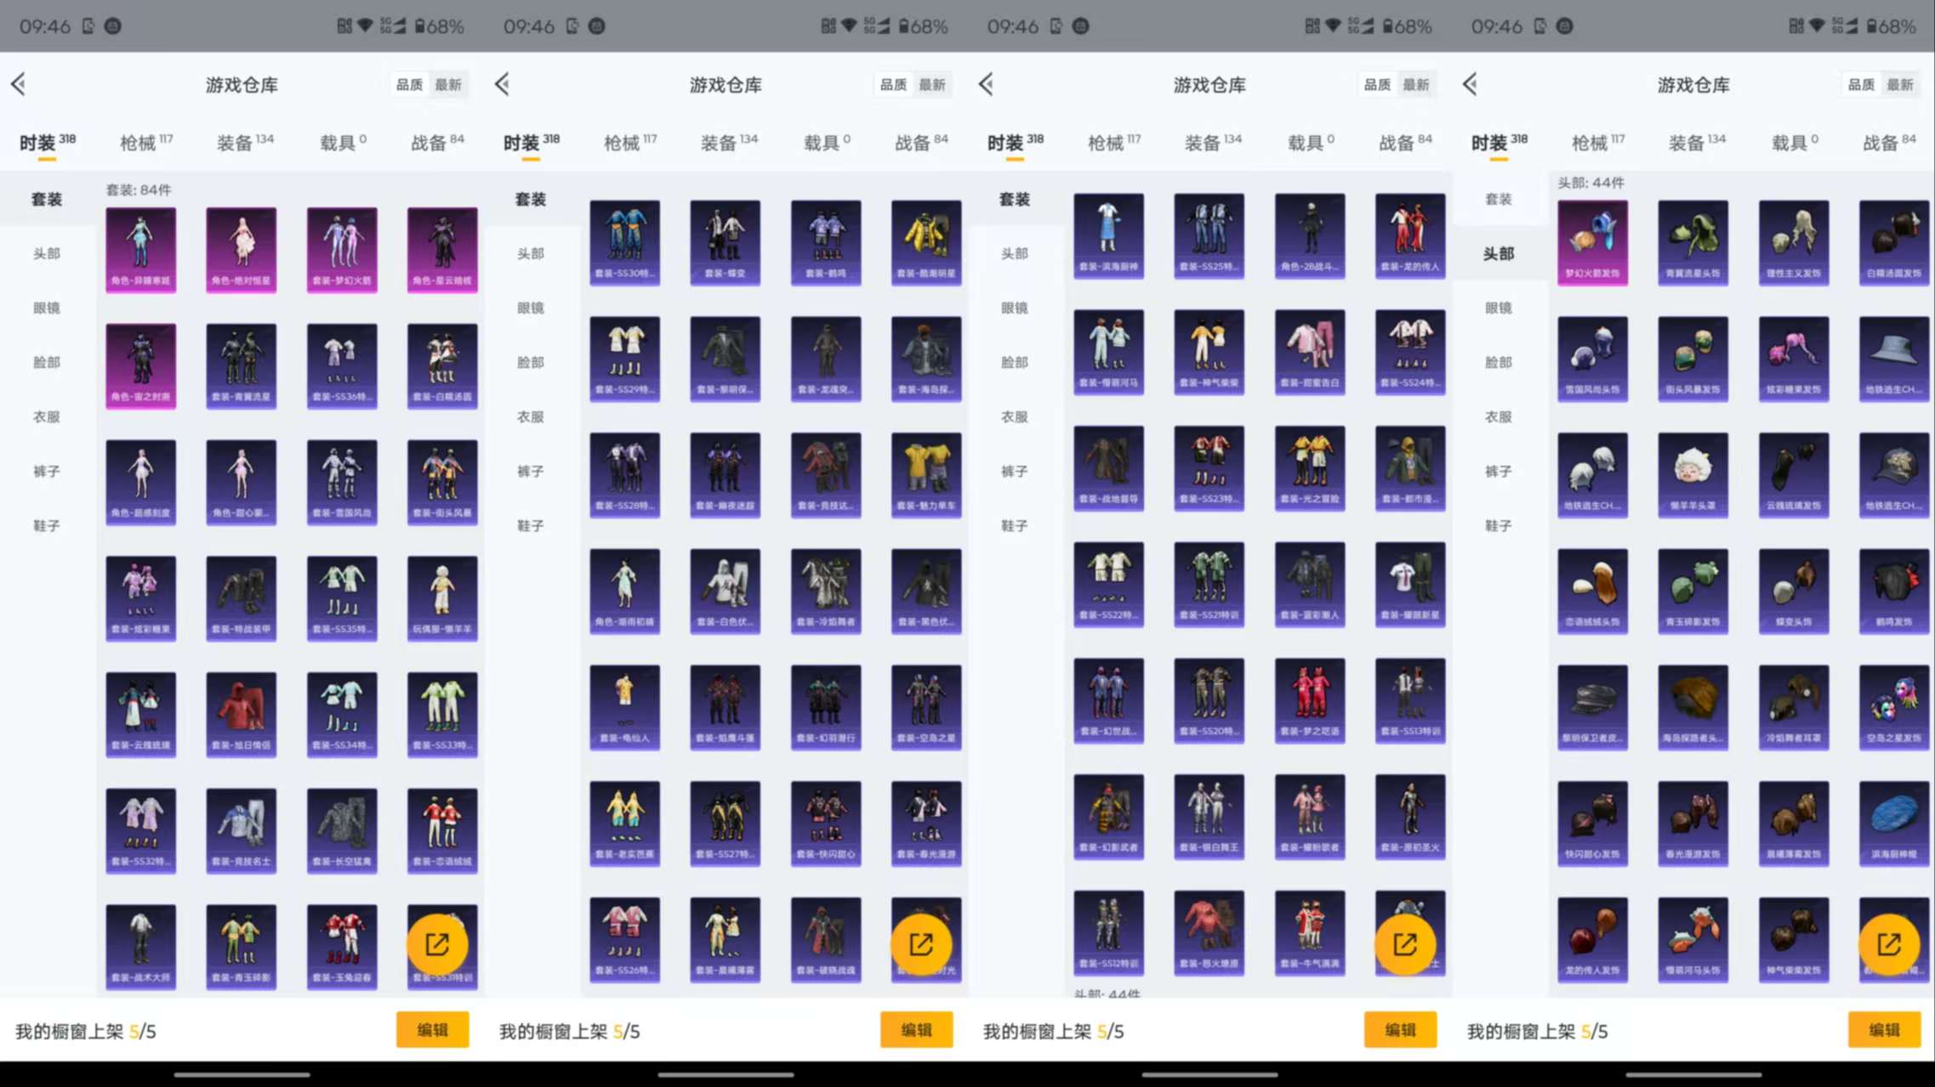Tap yellow share button on the 头部: 44件 screen

tap(1889, 944)
